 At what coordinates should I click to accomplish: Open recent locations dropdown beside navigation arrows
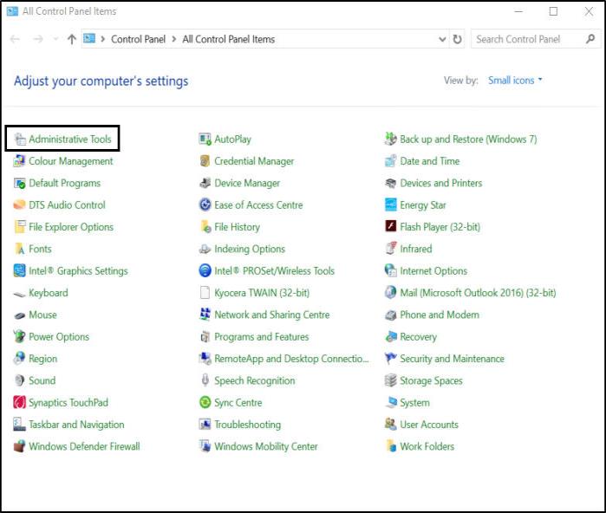coord(56,40)
